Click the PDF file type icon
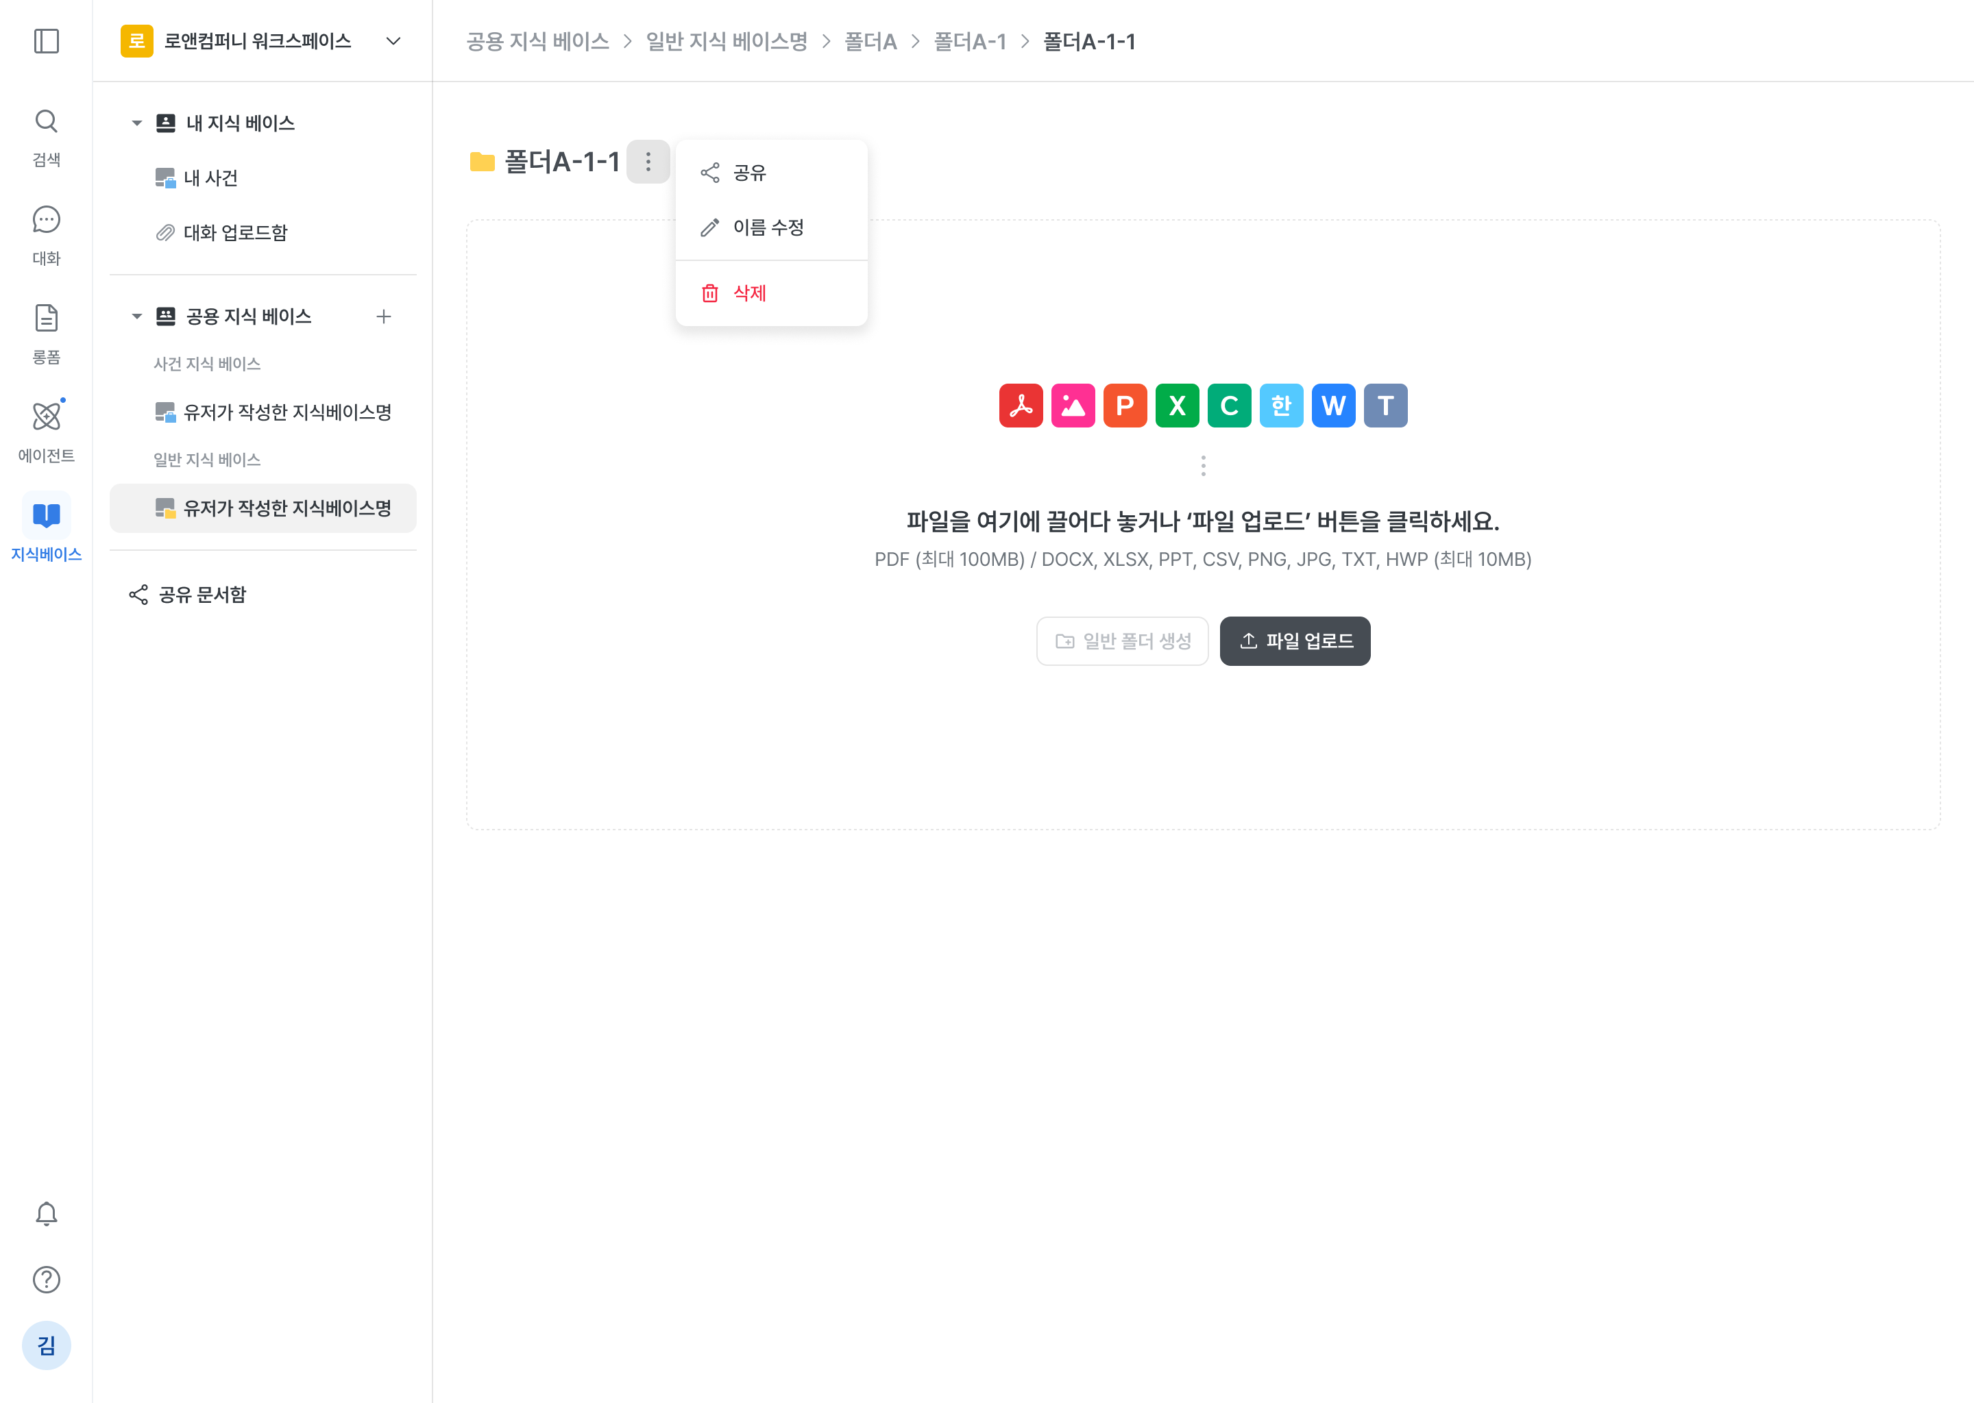 pyautogui.click(x=1021, y=405)
